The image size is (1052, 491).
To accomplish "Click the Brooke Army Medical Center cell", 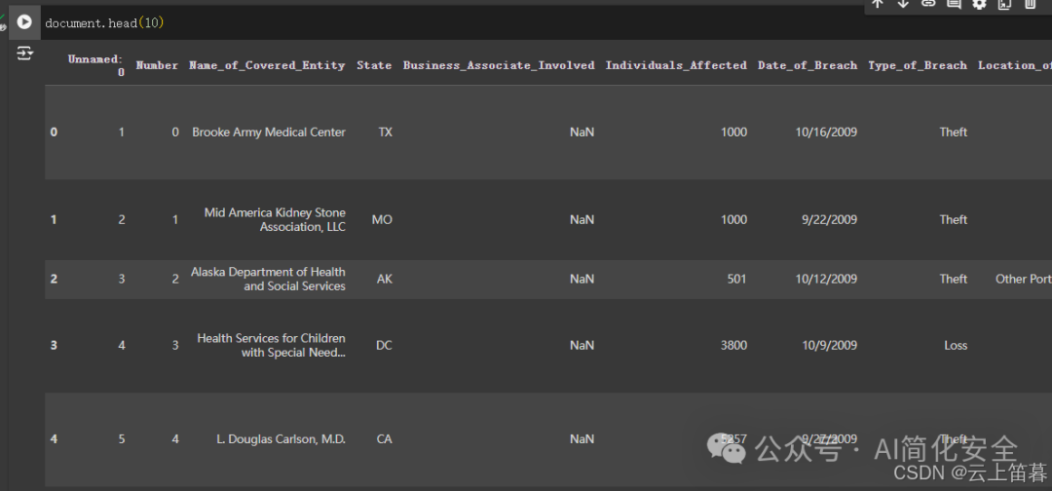I will 269,132.
